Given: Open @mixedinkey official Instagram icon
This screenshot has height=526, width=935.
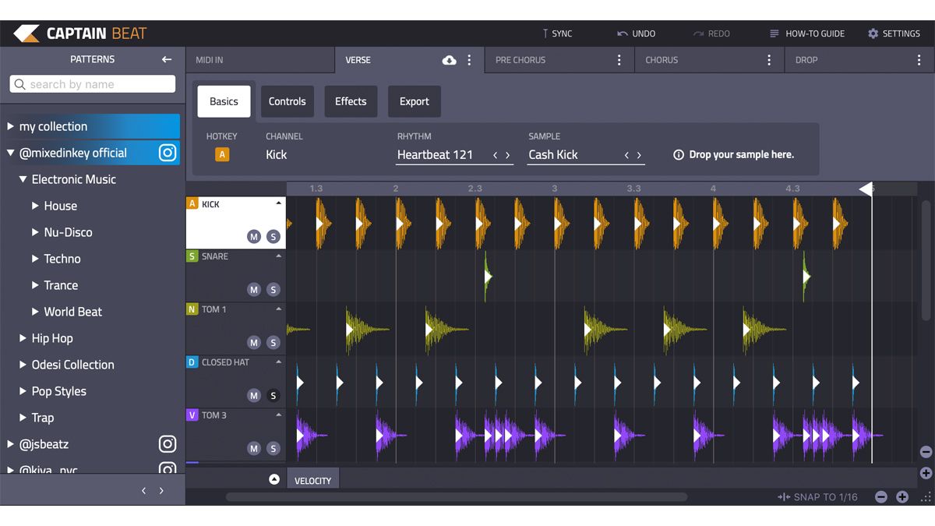Looking at the screenshot, I should point(168,153).
